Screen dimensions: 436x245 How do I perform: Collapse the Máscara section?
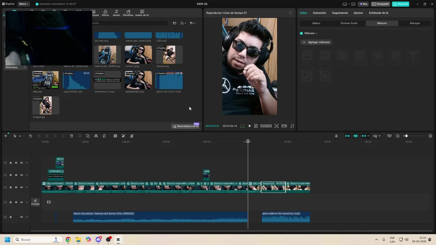(x=316, y=33)
